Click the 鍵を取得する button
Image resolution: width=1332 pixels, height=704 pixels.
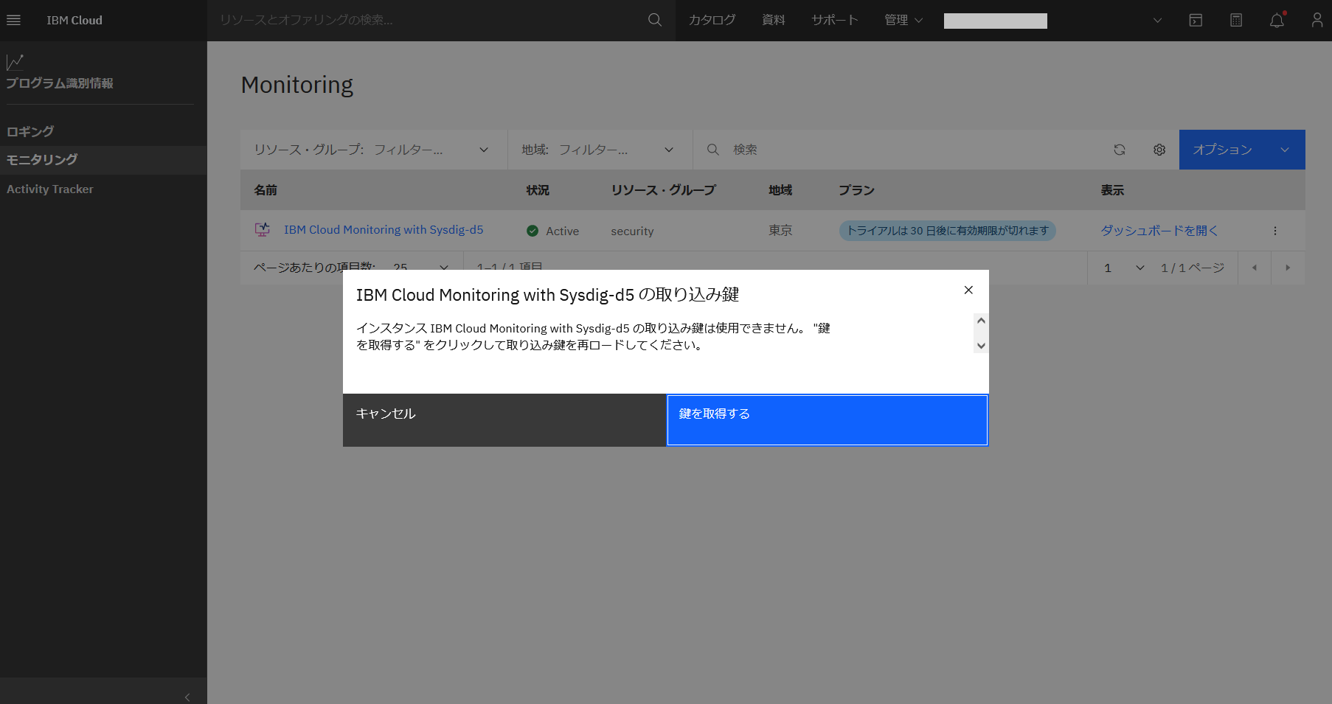click(x=828, y=420)
